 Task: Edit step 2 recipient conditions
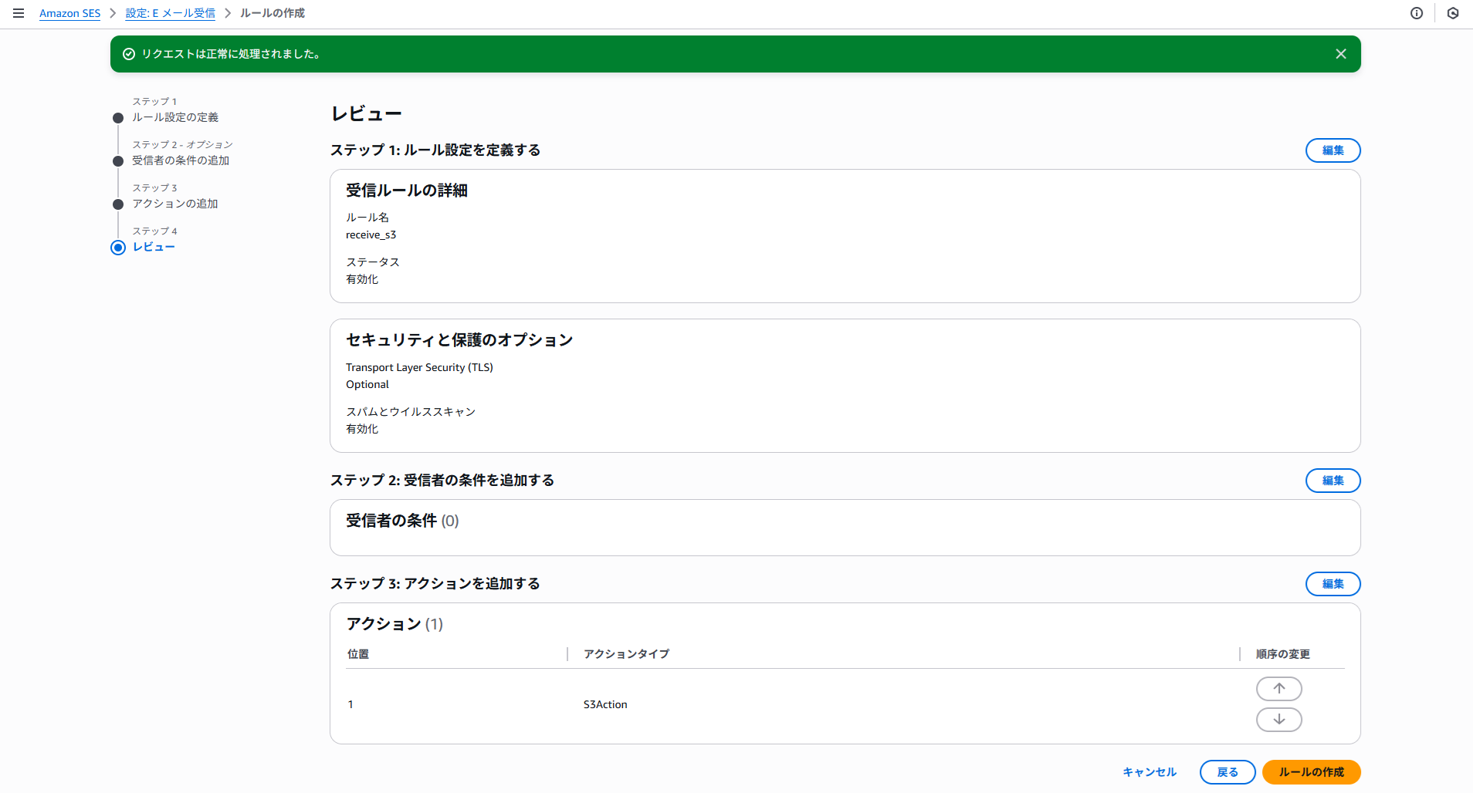(x=1332, y=481)
